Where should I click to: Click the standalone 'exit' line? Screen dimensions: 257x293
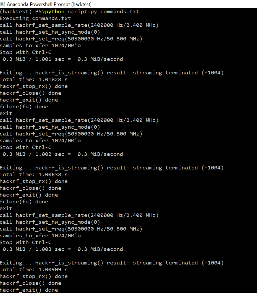[6, 113]
